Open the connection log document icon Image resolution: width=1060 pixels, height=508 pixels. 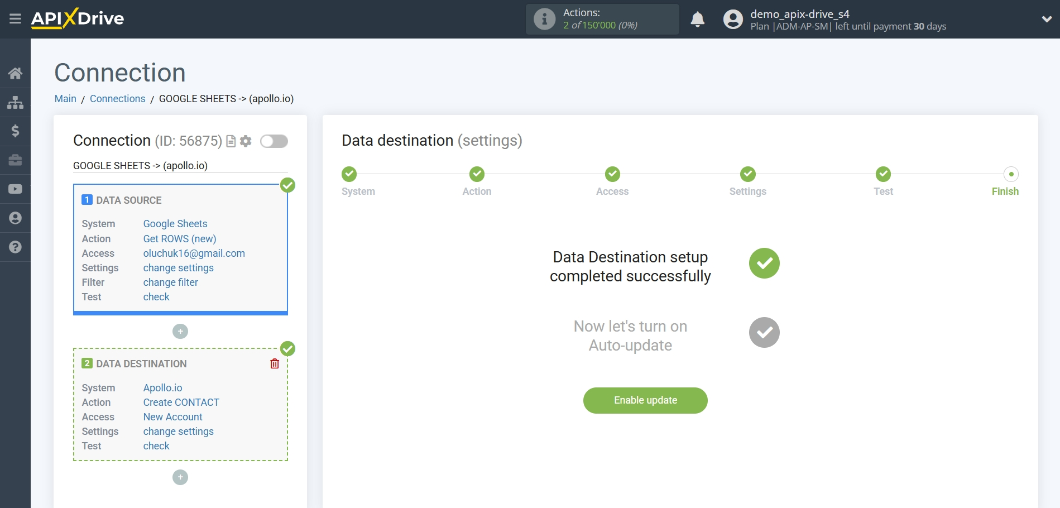(230, 141)
